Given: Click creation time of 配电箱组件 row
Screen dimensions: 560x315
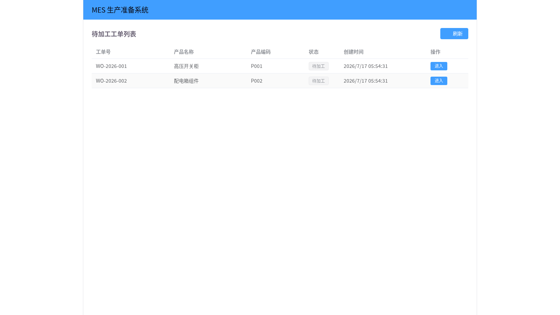Looking at the screenshot, I should (366, 81).
